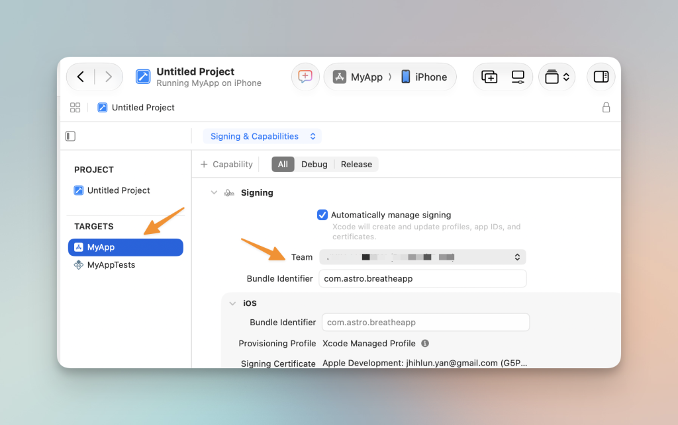The image size is (678, 425).
Task: Toggle the right inspector sidebar
Action: pos(601,77)
